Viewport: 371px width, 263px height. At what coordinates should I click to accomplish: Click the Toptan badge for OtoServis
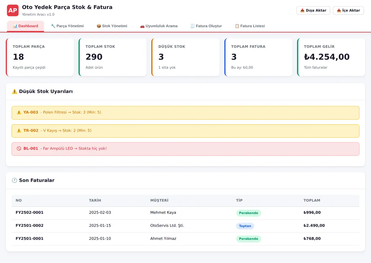[x=245, y=226]
